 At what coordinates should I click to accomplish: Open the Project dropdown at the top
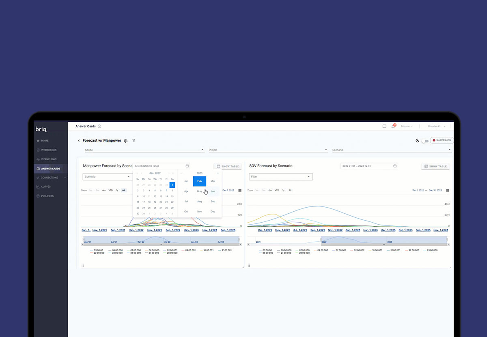tap(268, 149)
